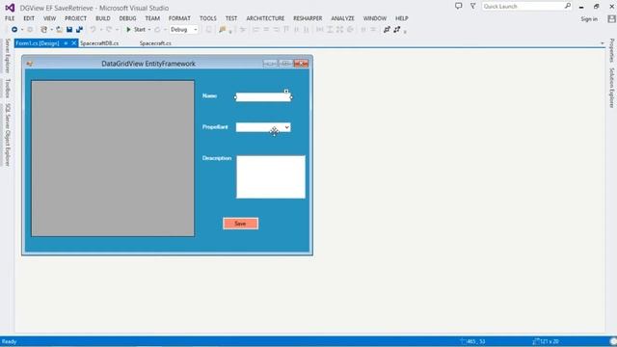617x347 pixels.
Task: Open the Propellant combo box dropdown arrow
Action: tap(287, 127)
